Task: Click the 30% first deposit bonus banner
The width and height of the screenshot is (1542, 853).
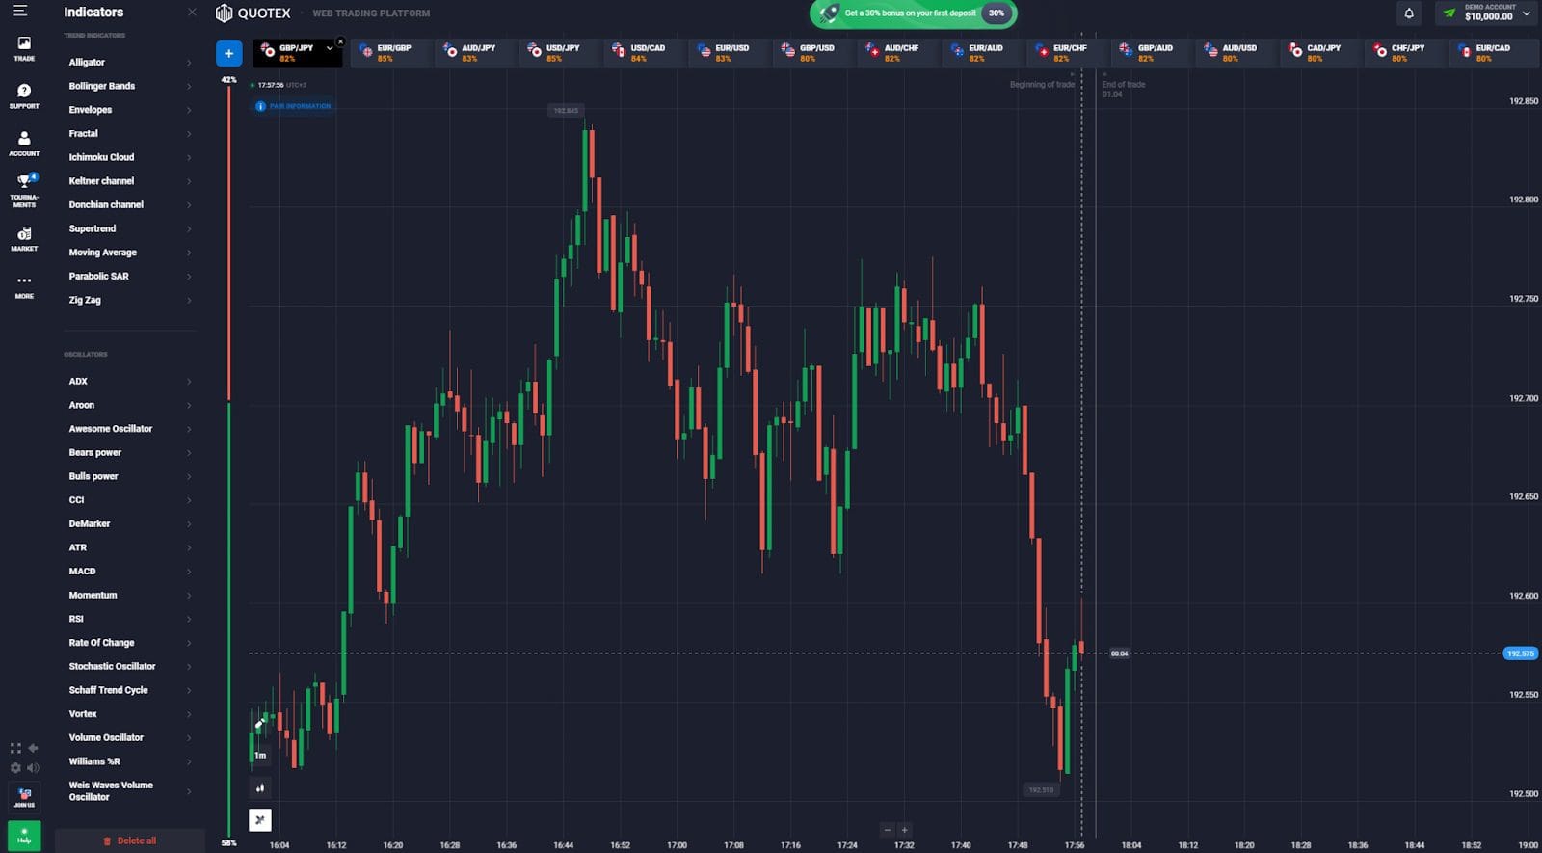Action: 914,13
